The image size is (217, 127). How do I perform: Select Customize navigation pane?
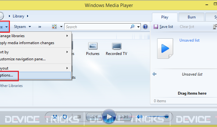tap(35, 59)
